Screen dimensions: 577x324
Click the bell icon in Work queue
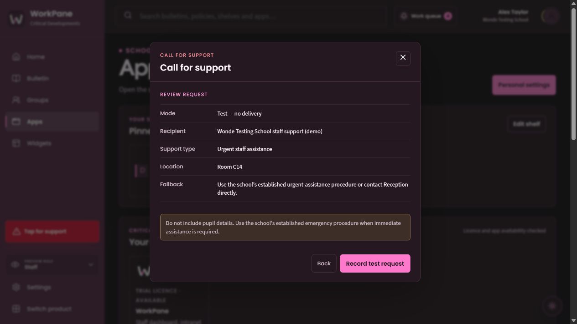[x=404, y=16]
